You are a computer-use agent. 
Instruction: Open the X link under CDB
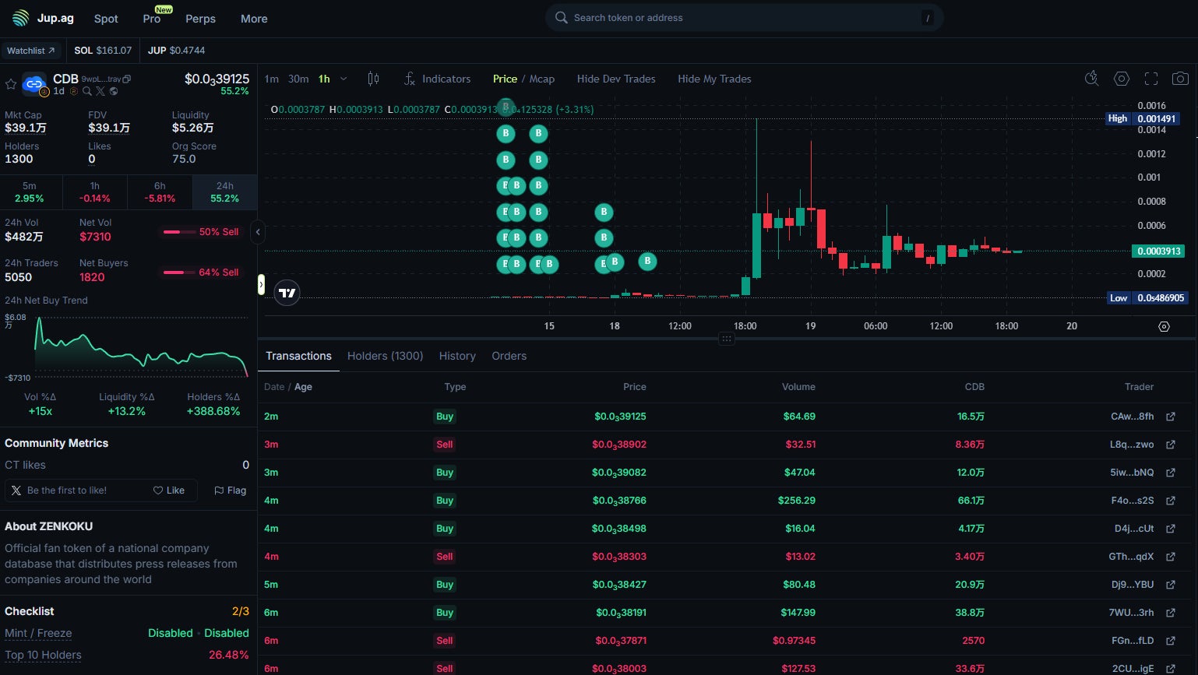pyautogui.click(x=100, y=91)
